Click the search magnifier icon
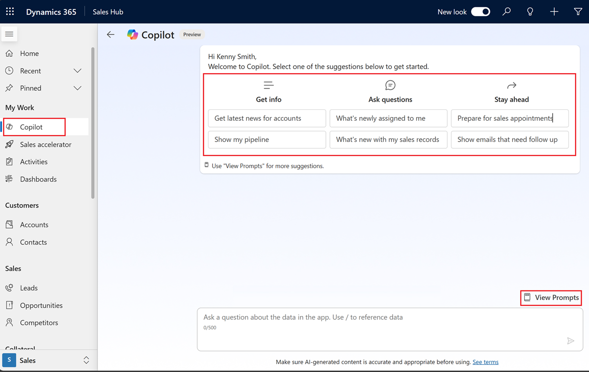Screen dimensions: 589x372 coord(507,12)
